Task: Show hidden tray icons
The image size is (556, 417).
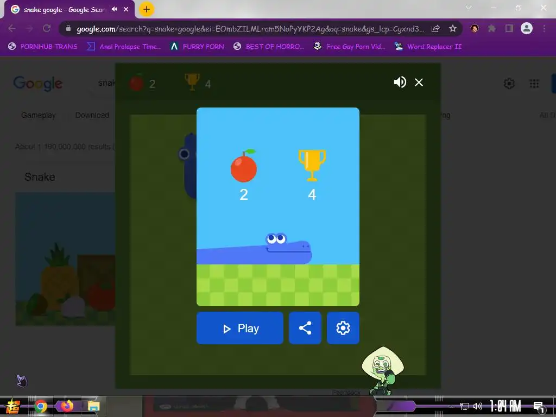Action: (x=451, y=406)
